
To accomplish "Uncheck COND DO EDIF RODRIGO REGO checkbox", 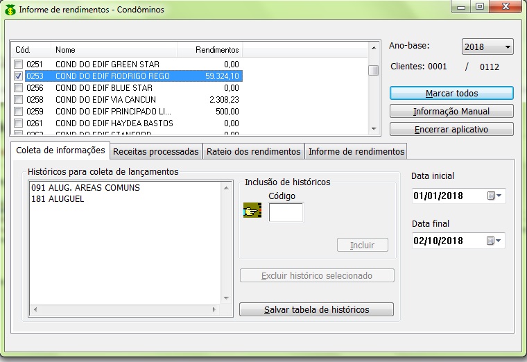I will click(19, 76).
